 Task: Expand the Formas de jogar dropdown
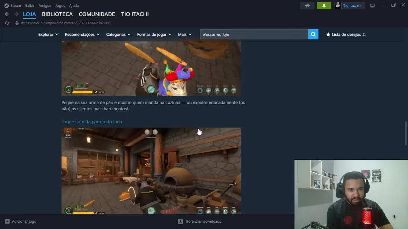pos(154,34)
